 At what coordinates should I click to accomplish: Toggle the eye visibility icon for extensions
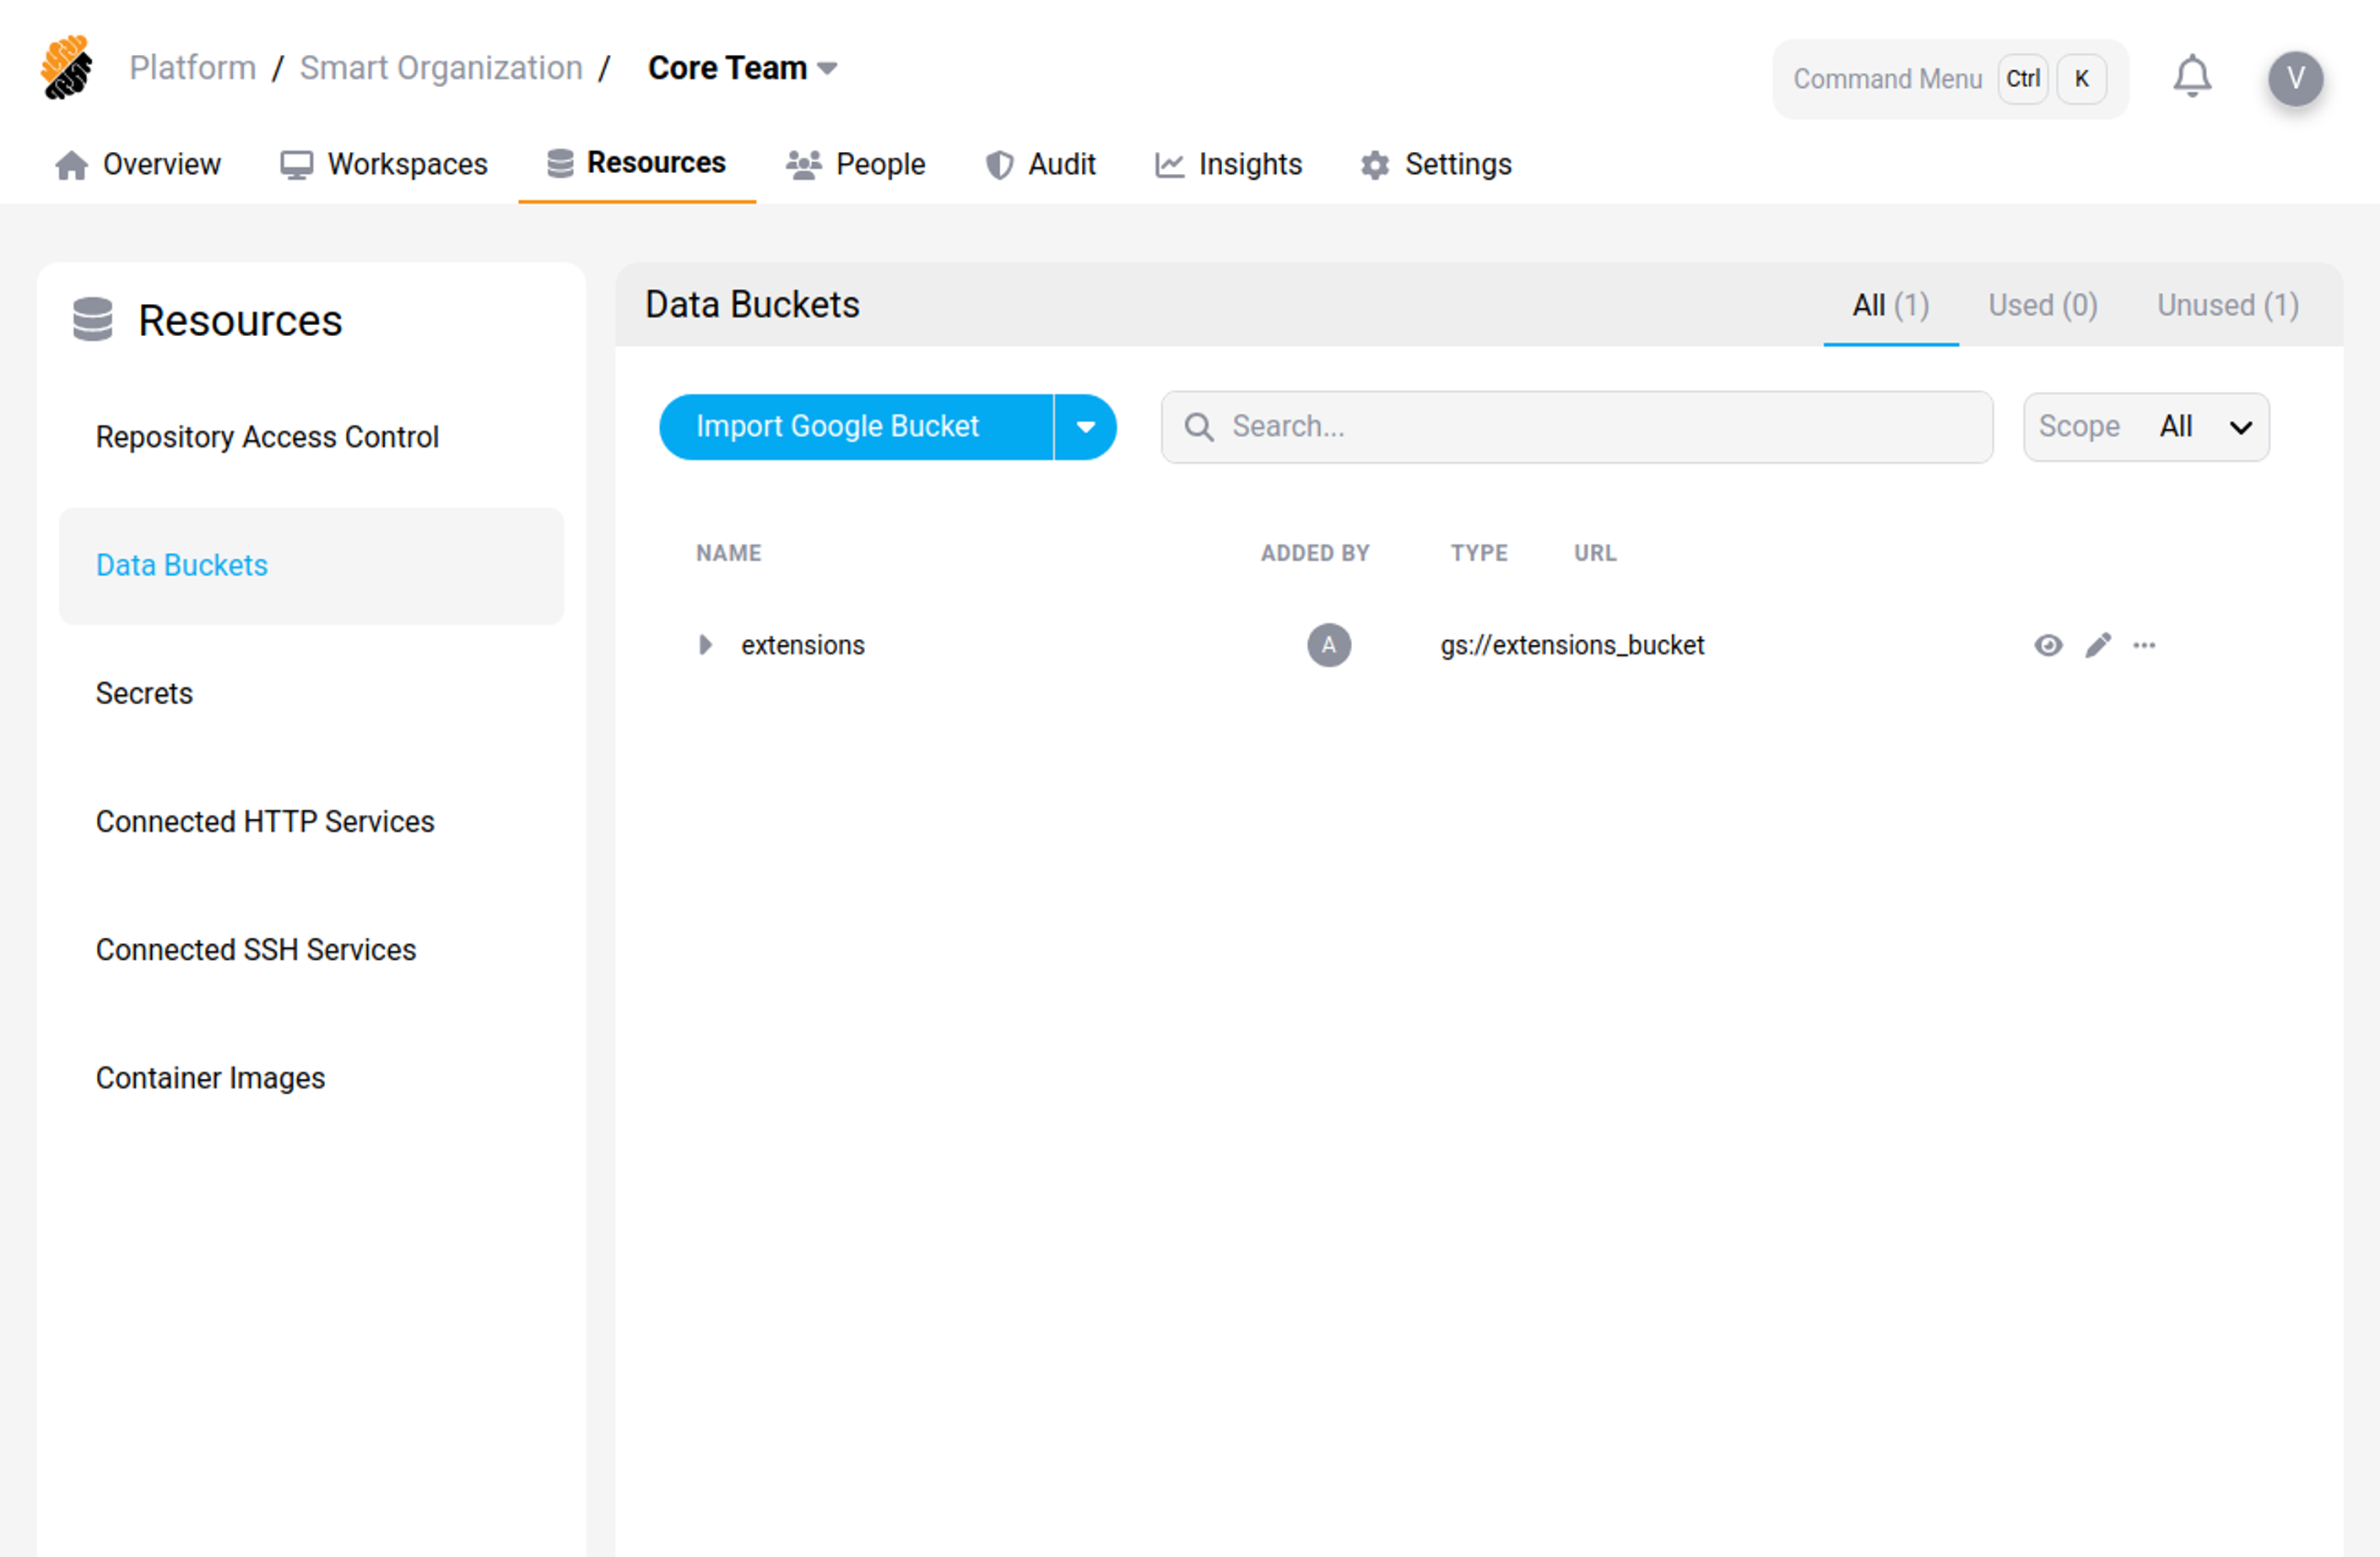(2047, 645)
